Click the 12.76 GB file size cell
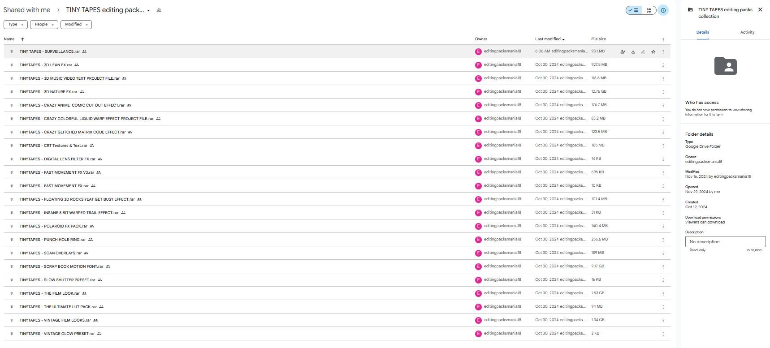Viewport: 770px width, 348px height. coord(598,91)
